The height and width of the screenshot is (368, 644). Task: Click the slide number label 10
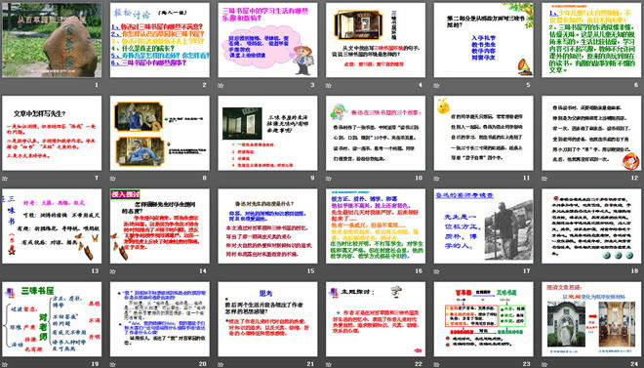tap(419, 178)
